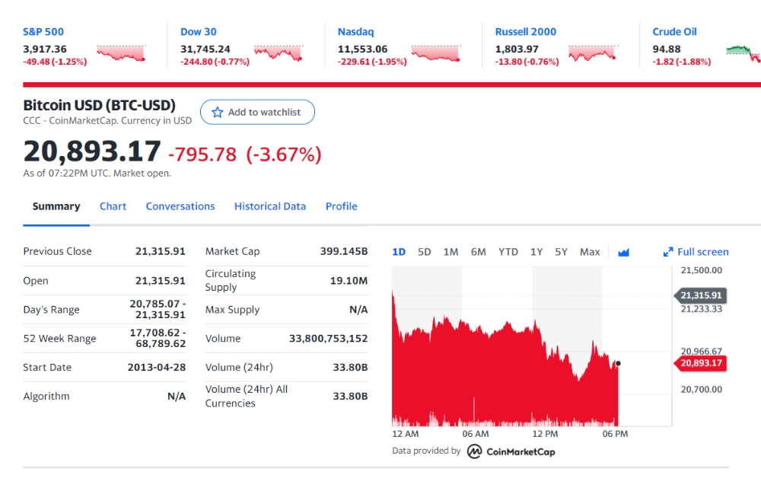Open the S&P 500 mini sparkline chart
This screenshot has height=478, width=761.
click(x=121, y=53)
